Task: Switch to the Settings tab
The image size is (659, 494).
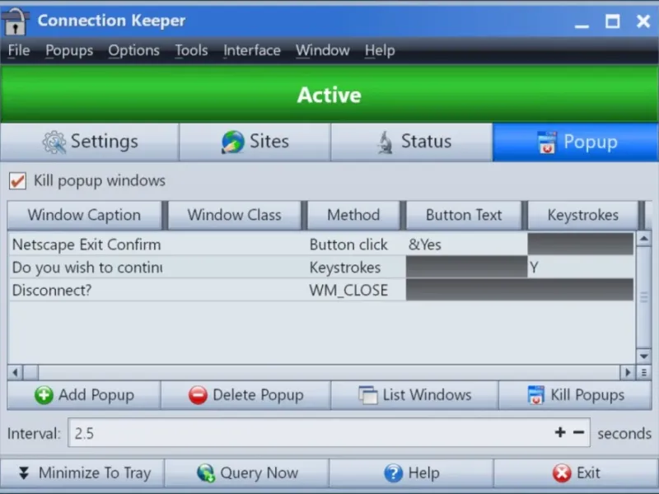Action: [x=90, y=142]
